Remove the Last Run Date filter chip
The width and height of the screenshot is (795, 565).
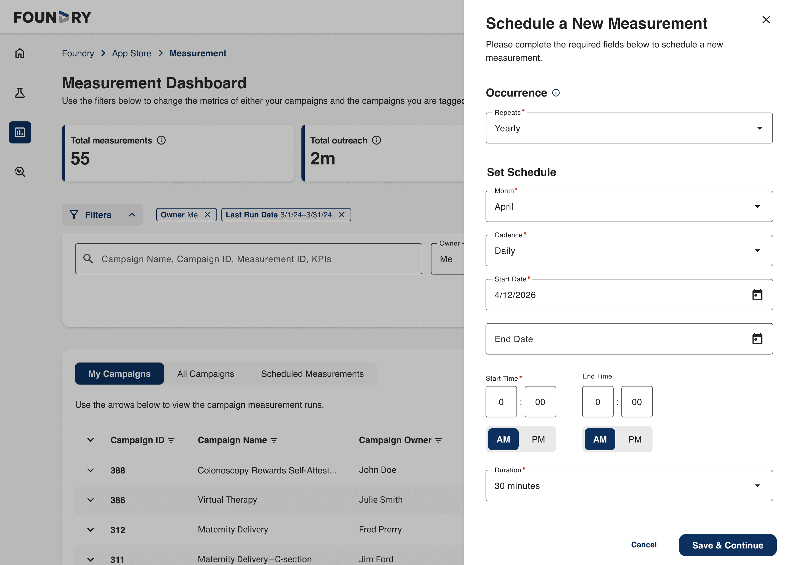tap(342, 215)
